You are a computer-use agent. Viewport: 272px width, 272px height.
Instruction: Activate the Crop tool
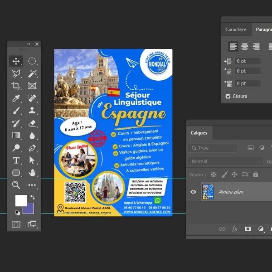(x=16, y=86)
